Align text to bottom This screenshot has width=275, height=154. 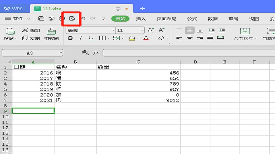point(200,30)
